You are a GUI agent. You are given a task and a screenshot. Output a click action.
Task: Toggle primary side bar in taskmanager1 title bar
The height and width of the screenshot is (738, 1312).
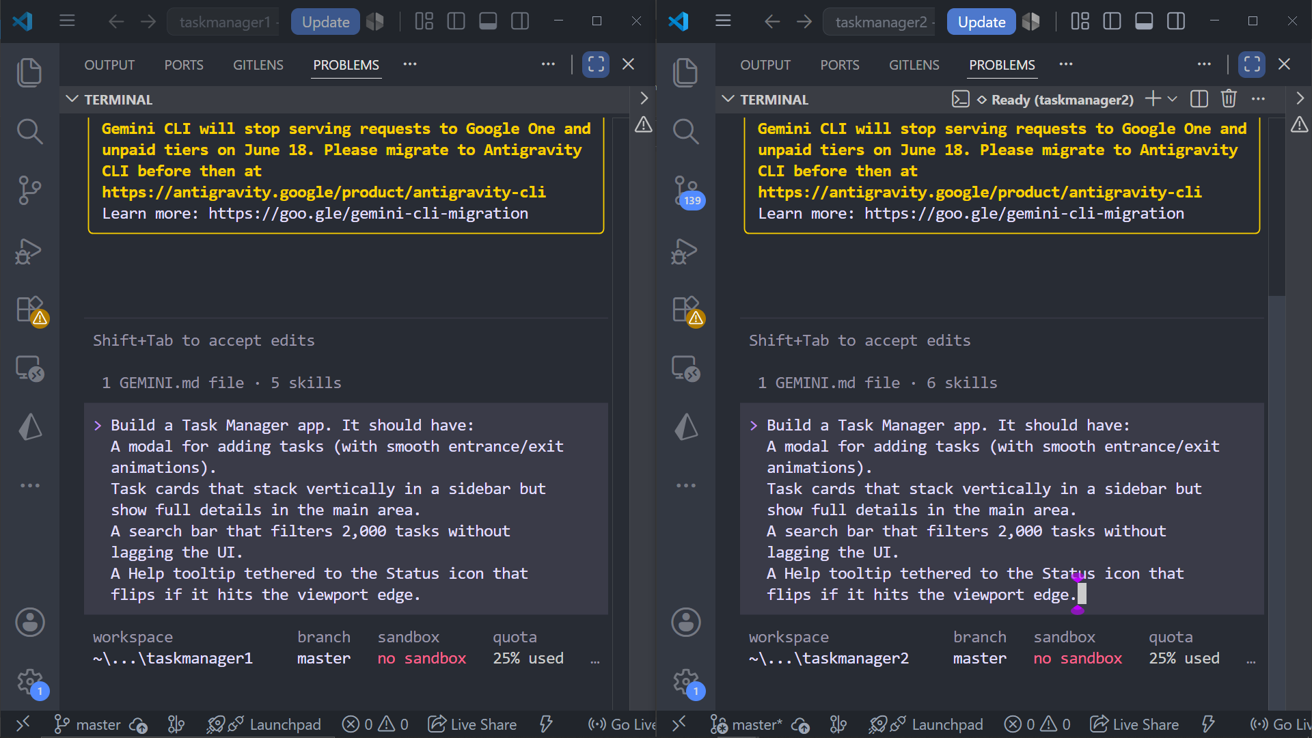[456, 22]
